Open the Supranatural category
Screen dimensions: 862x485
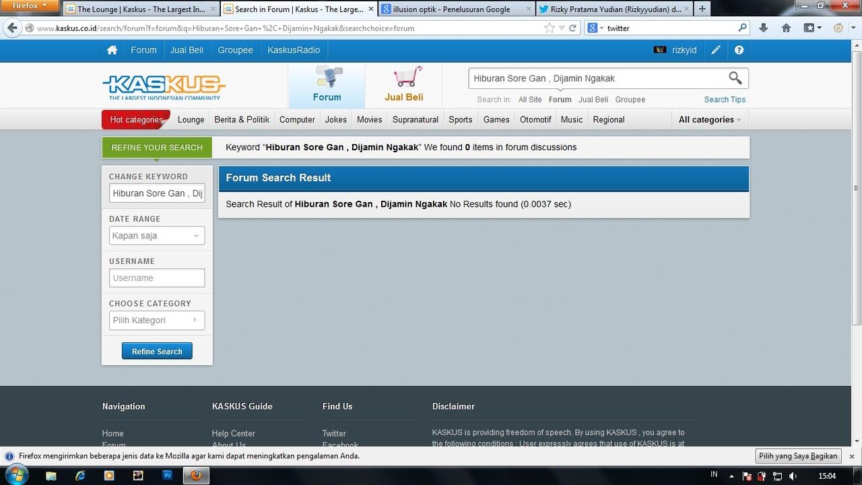tap(416, 119)
